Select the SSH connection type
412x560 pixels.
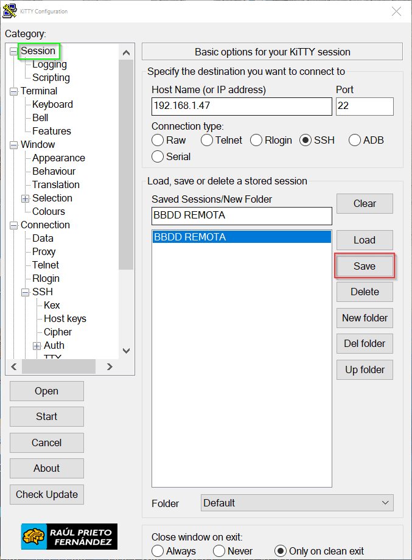point(306,140)
